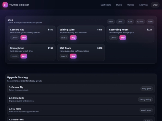Buy the Camera Rig upgrade
Image resolution: width=162 pixels, height=121 pixels.
[24, 38]
